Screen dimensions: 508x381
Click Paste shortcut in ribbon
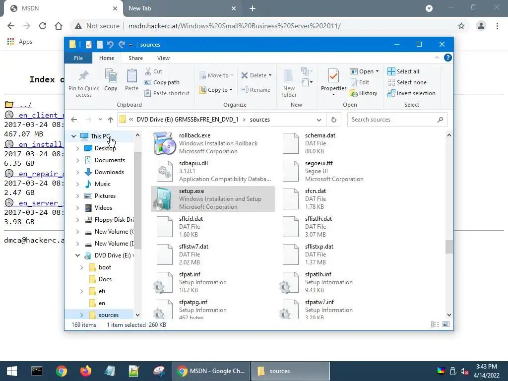click(x=167, y=93)
